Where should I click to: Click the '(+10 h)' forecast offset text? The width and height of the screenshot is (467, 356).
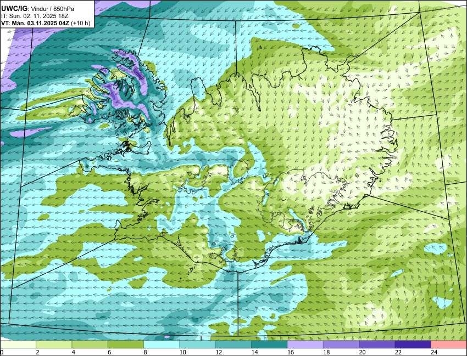coord(81,23)
